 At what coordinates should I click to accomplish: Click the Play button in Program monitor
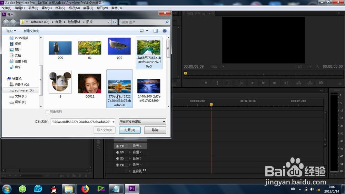click(x=263, y=83)
